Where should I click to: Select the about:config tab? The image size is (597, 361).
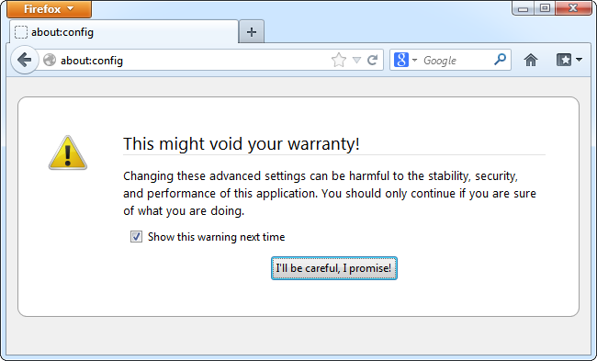click(x=124, y=32)
